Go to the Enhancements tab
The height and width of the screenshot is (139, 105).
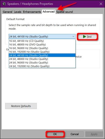point(32,12)
